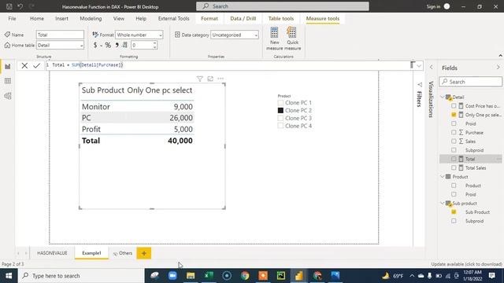The height and width of the screenshot is (283, 504).
Task: Apply percentage format icon
Action: [108, 46]
